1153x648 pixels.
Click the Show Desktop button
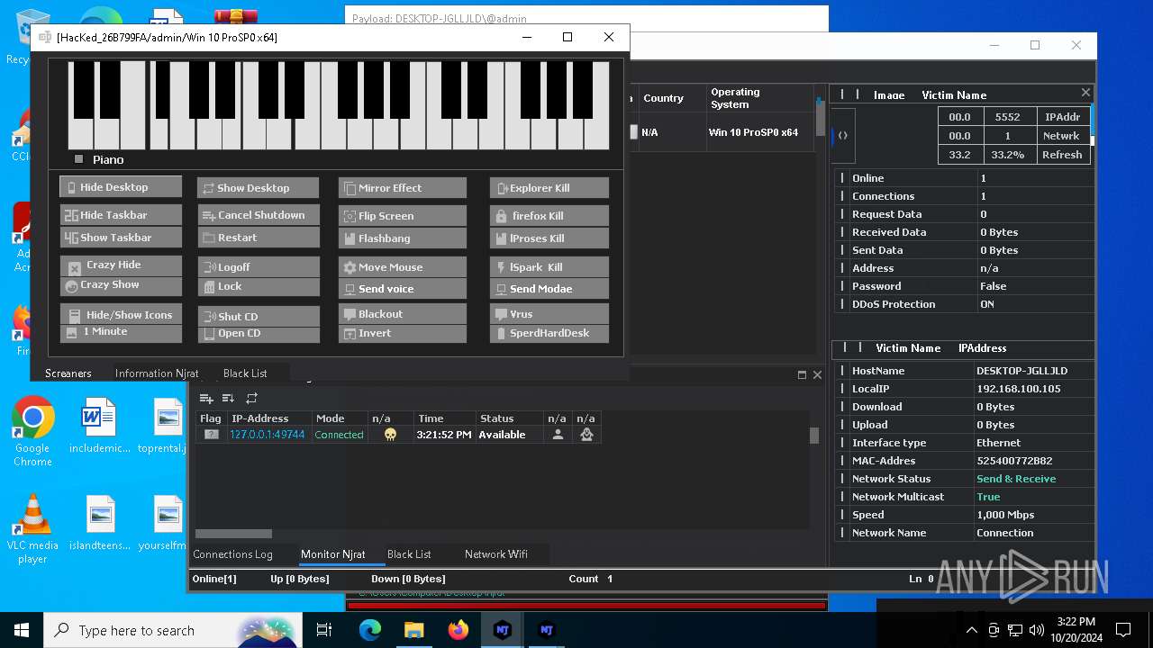point(258,188)
